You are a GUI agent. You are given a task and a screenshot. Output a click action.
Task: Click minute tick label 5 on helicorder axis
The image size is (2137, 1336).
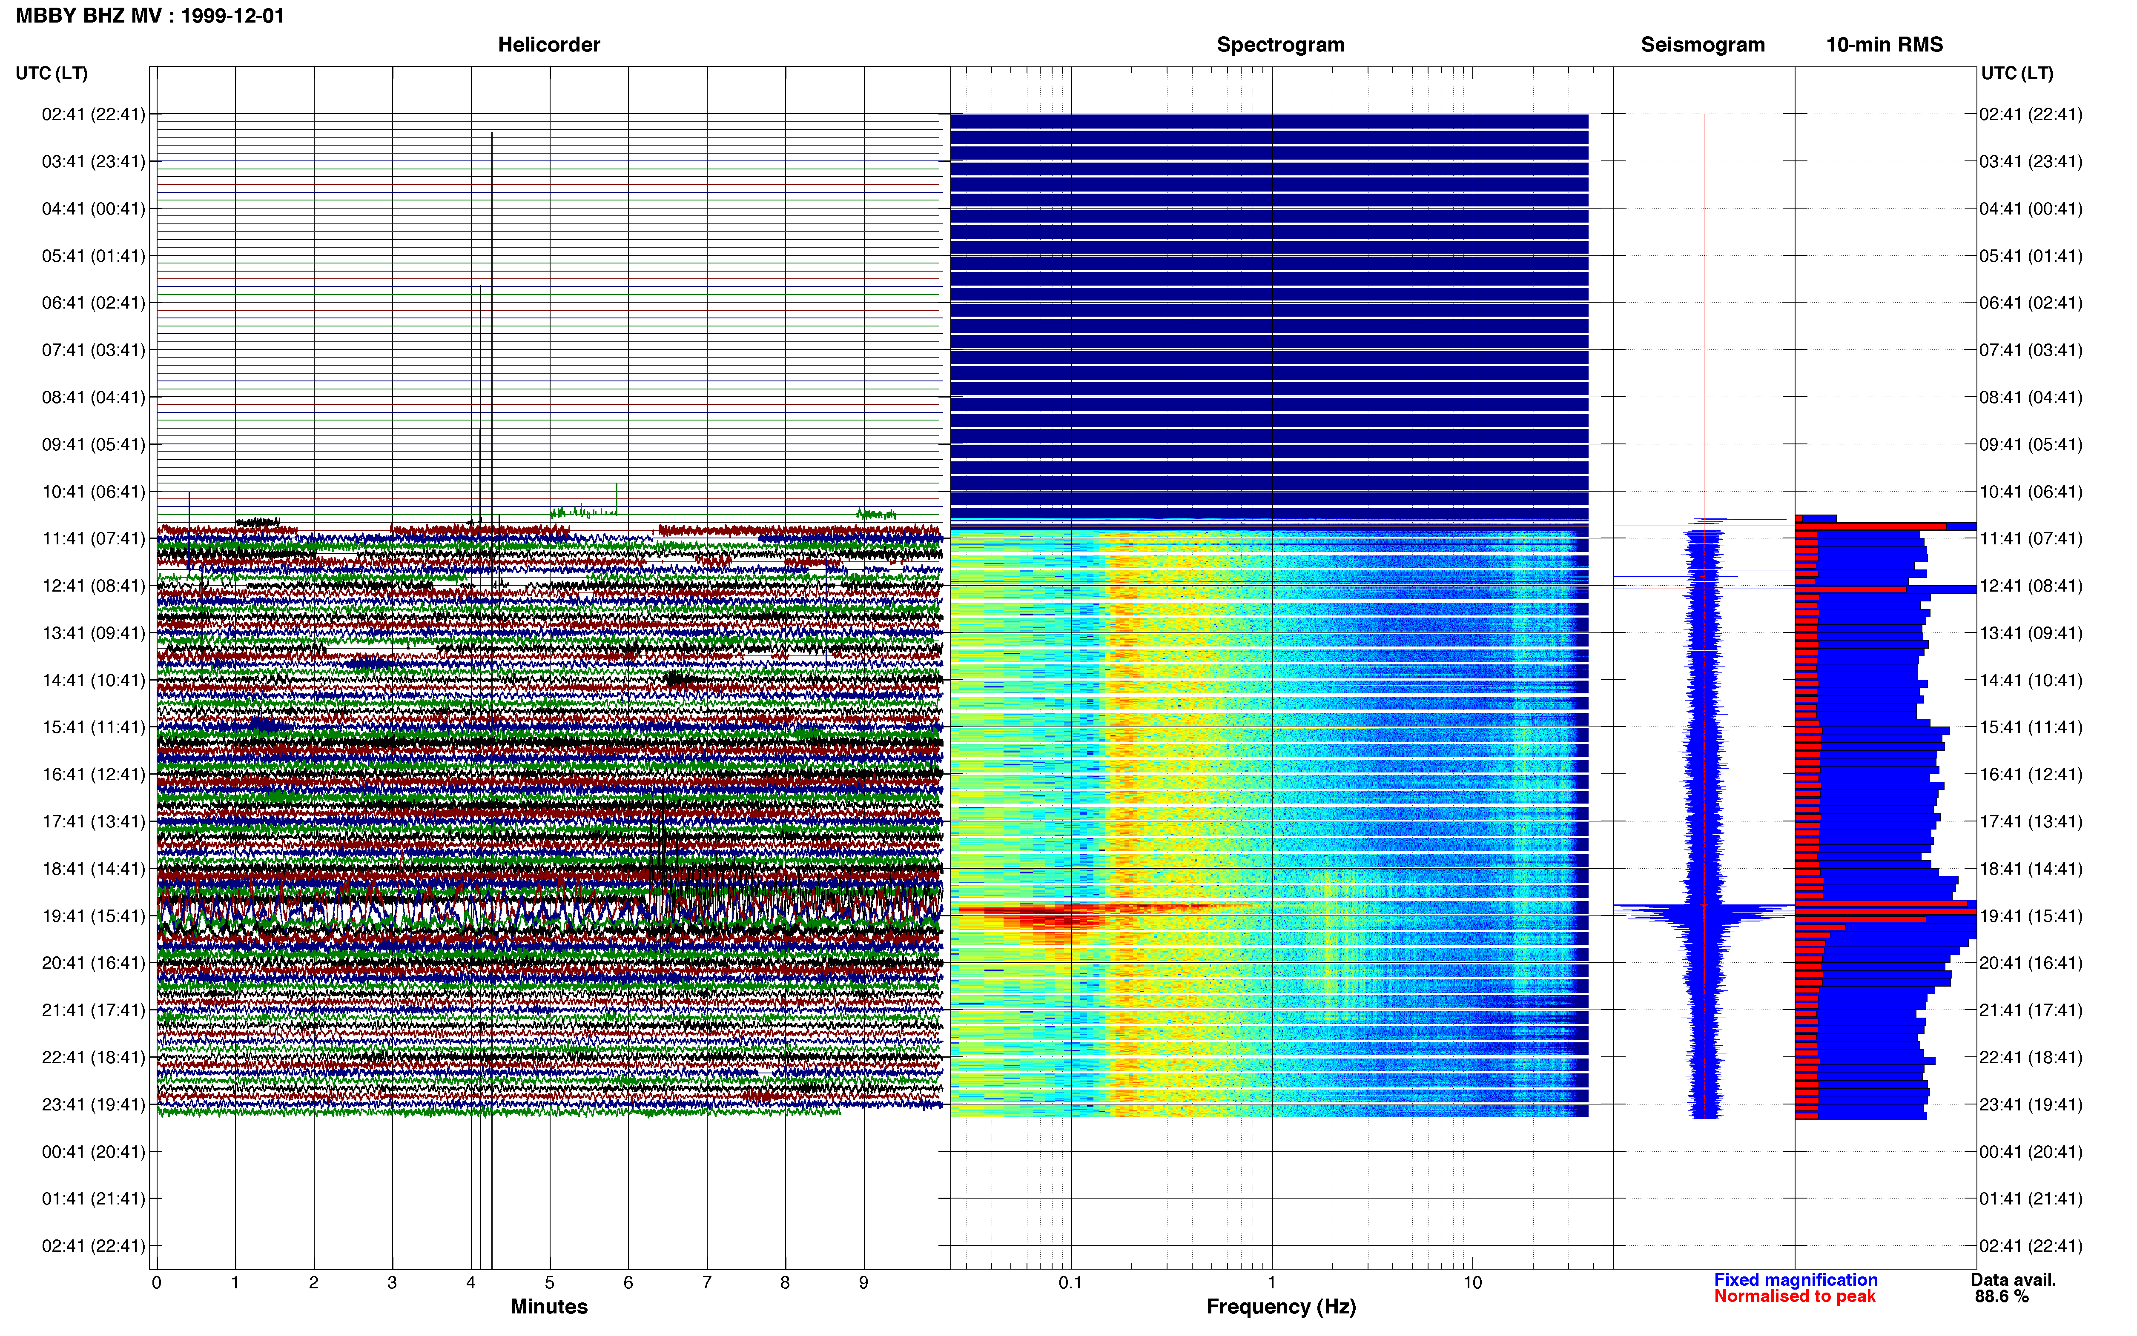pos(550,1282)
